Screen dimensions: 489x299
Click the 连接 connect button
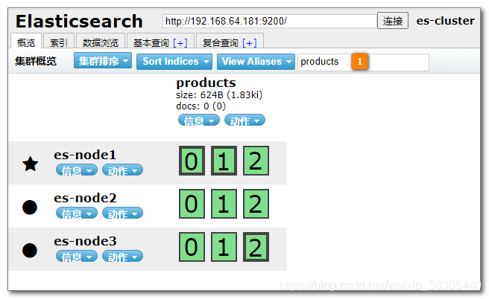(x=393, y=21)
